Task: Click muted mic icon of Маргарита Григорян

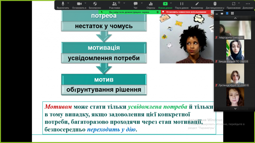Action: click(x=216, y=38)
